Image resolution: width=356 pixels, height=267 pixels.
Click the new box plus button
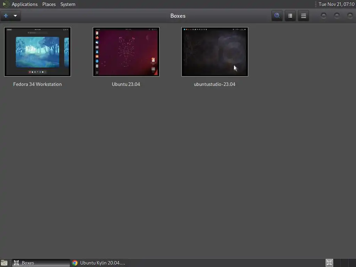[x=6, y=16]
